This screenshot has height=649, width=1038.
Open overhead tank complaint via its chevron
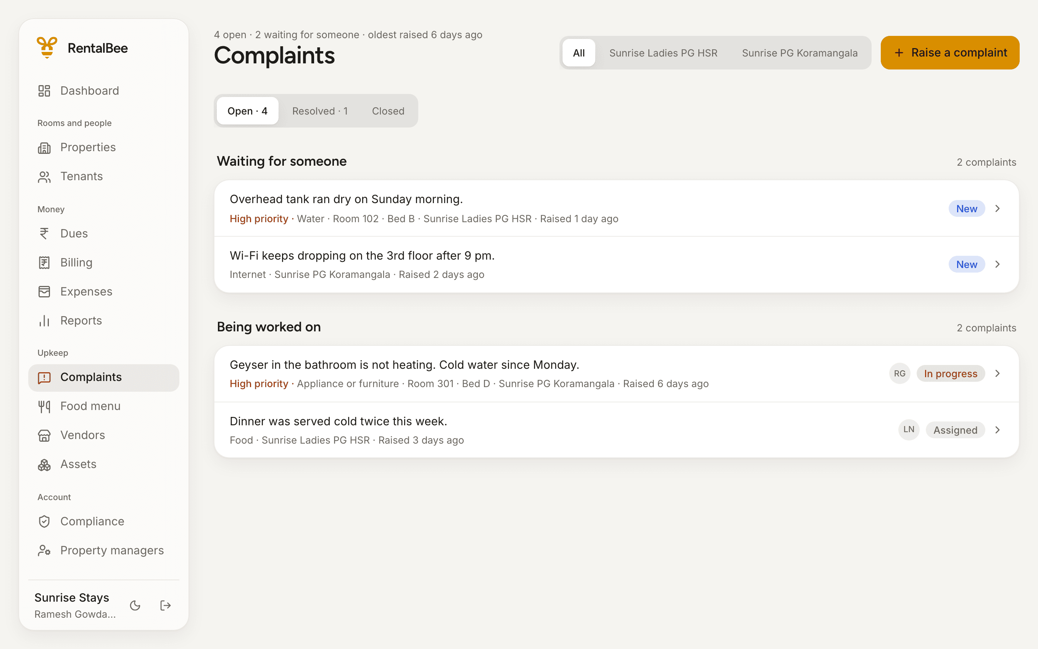(x=998, y=208)
